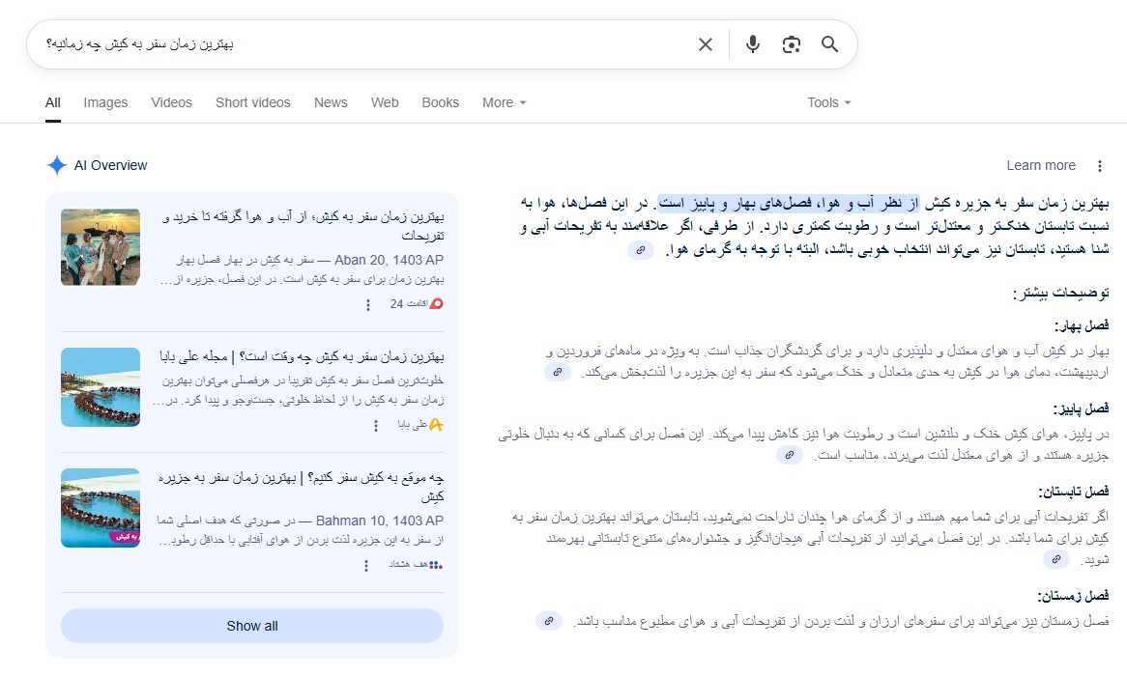Submit the query with the magnifier icon
The width and height of the screenshot is (1127, 676).
pos(829,44)
